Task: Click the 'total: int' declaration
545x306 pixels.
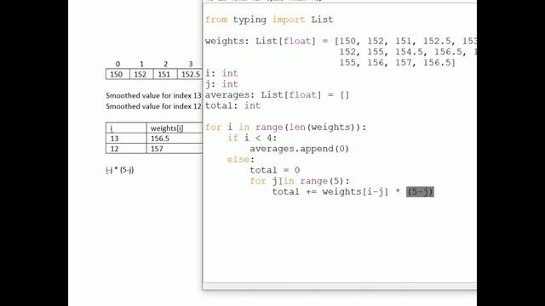Action: point(232,105)
